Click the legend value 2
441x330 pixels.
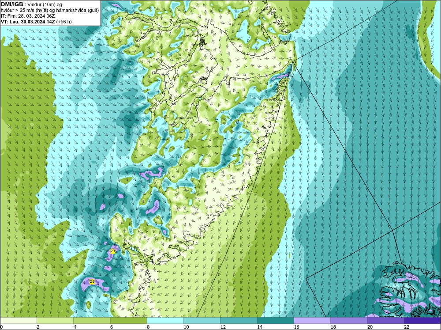point(37,326)
